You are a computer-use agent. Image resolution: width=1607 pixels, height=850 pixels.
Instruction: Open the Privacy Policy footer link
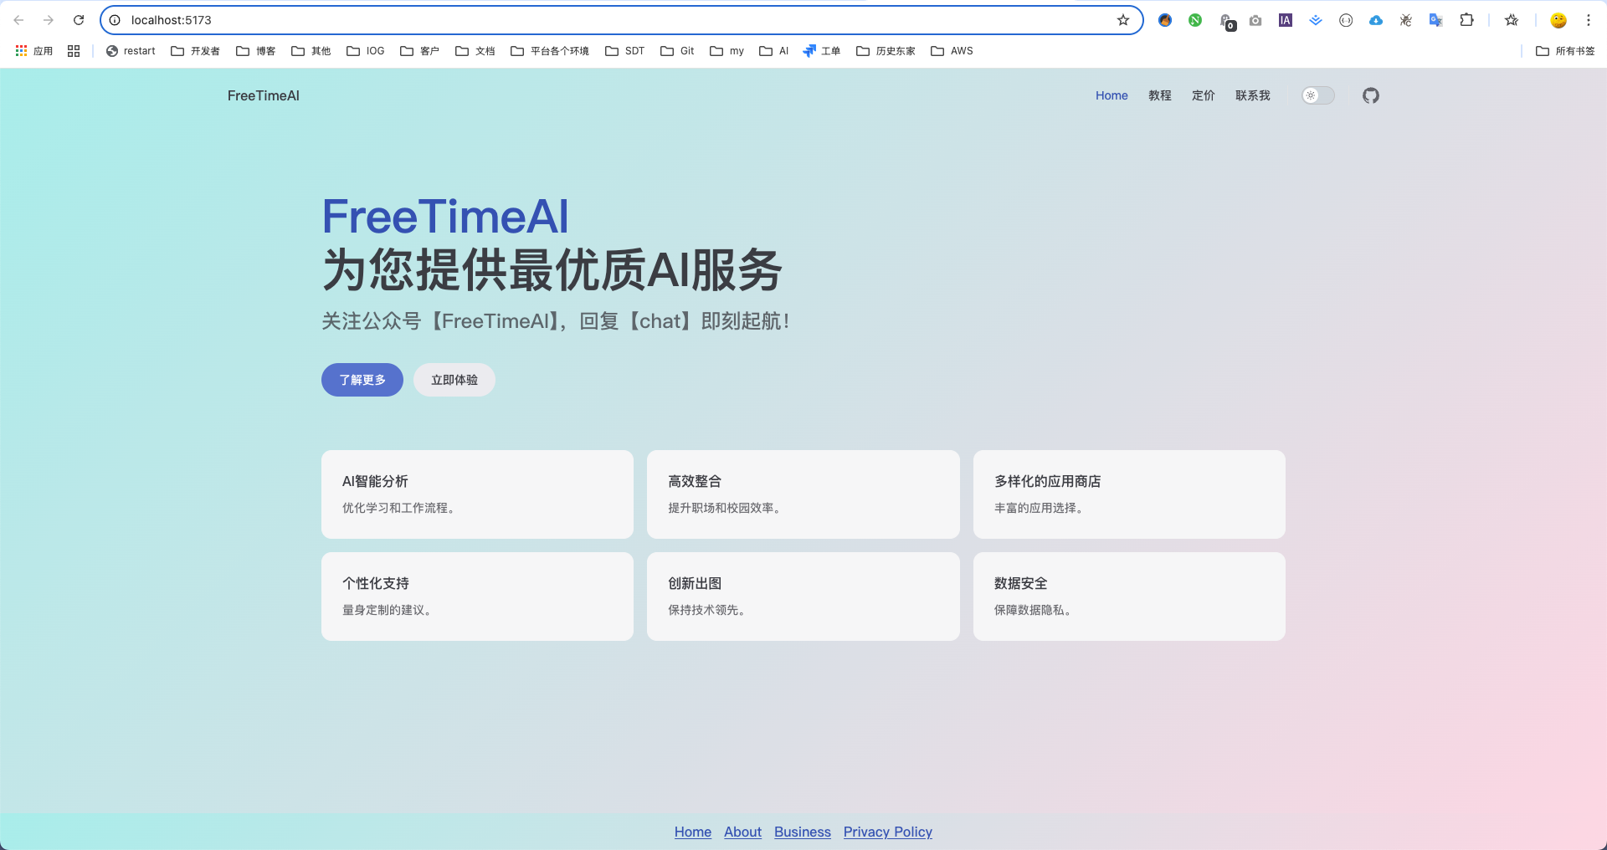[887, 832]
